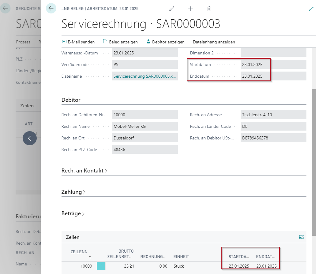Open the three-dot menu on row 10000
The image size is (330, 274).
click(101, 266)
